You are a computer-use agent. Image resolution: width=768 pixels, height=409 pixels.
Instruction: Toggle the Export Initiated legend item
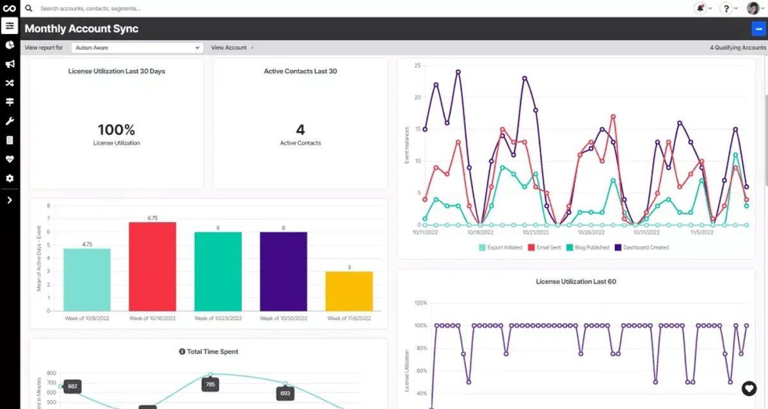coord(500,247)
